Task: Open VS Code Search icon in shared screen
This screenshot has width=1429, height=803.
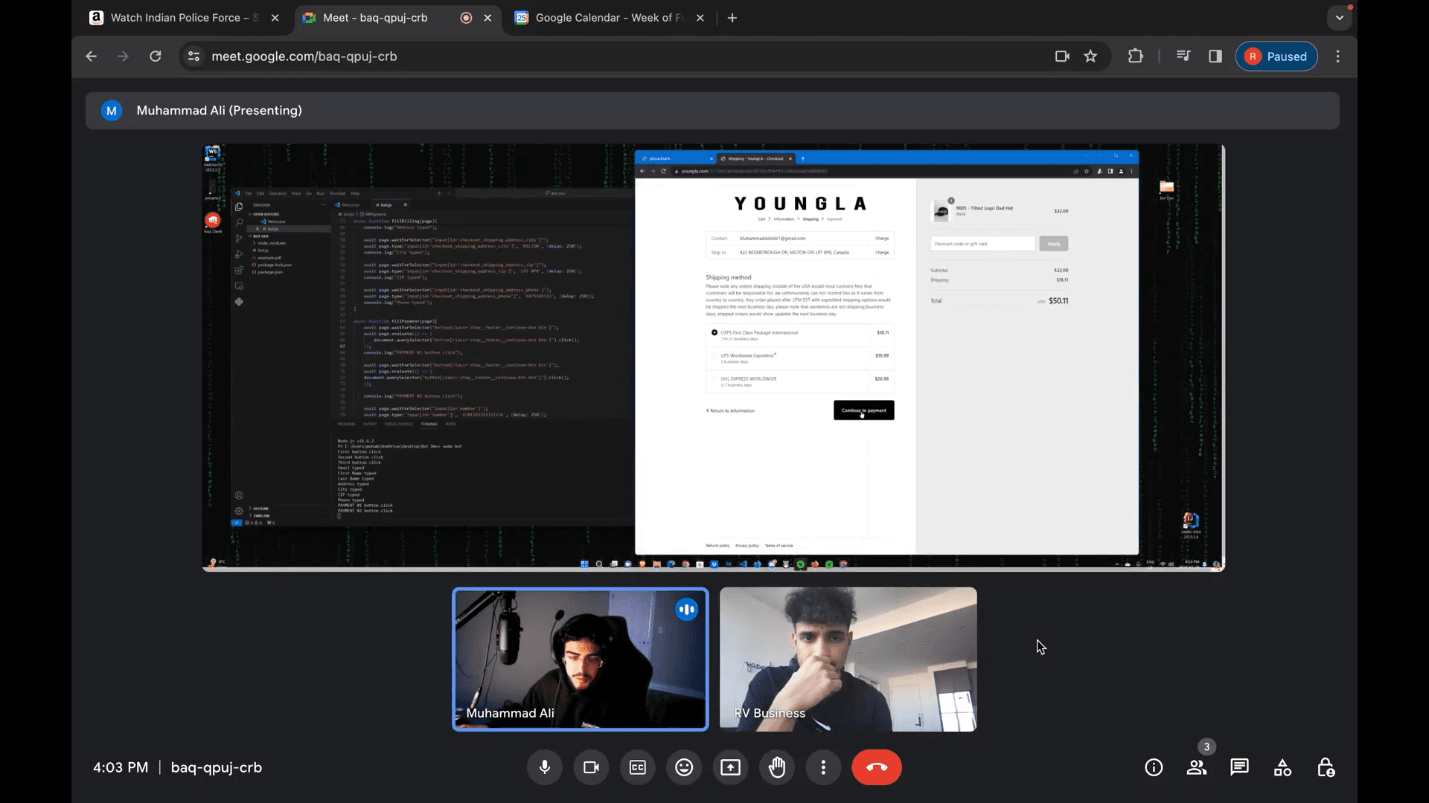Action: coord(239,222)
